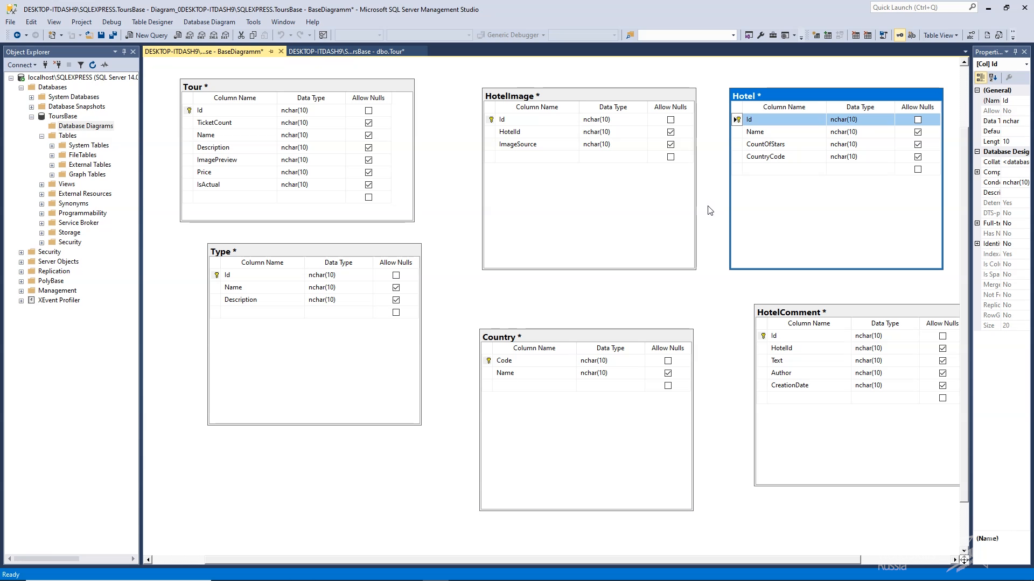Toggle the Set Primary Key icon
1034x581 pixels.
899,35
